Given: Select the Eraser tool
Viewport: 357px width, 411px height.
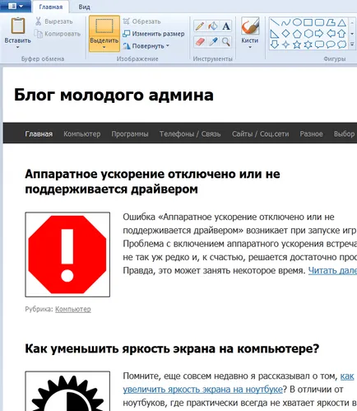Looking at the screenshot, I should [200, 42].
